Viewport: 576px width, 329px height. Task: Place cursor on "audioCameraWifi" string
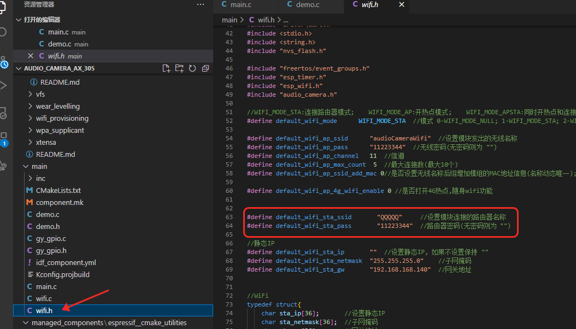(401, 138)
